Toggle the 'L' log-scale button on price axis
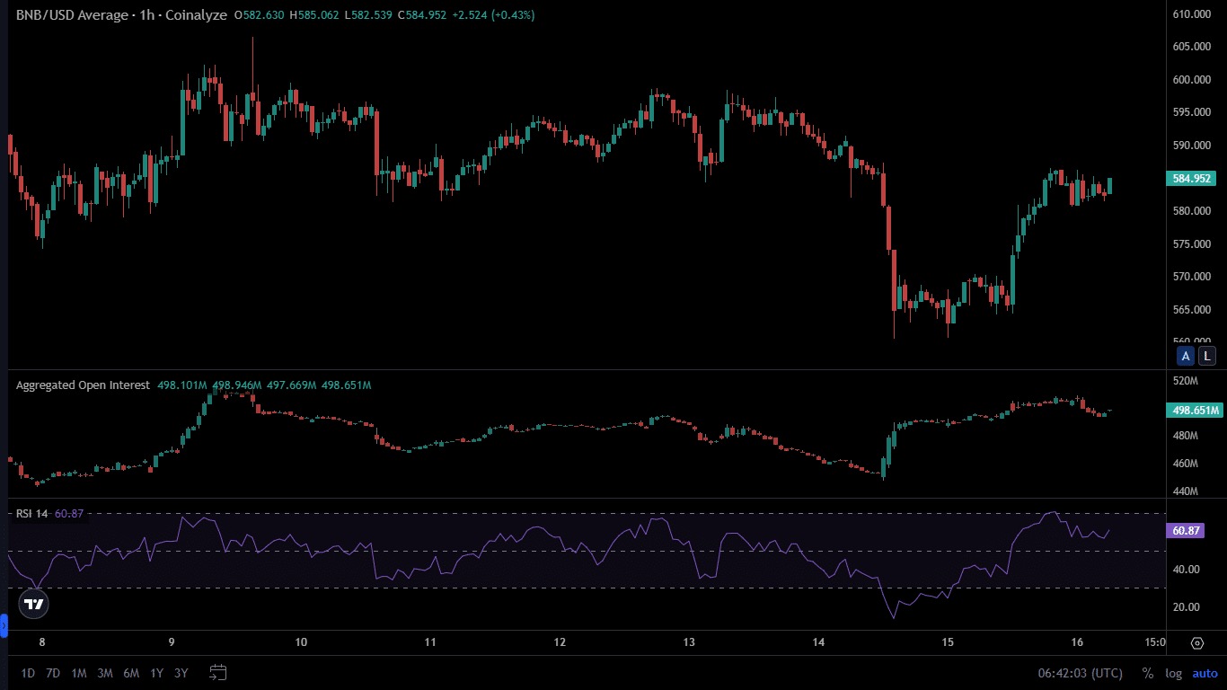Screen dimensions: 1227x690 click(x=1206, y=356)
